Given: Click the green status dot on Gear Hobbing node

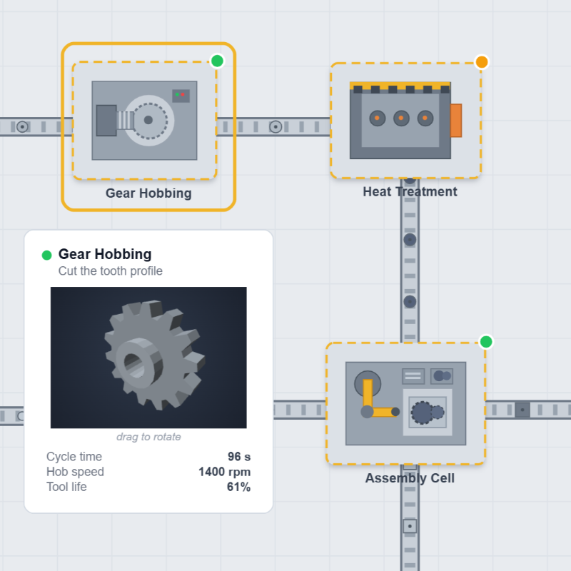Looking at the screenshot, I should tap(218, 61).
